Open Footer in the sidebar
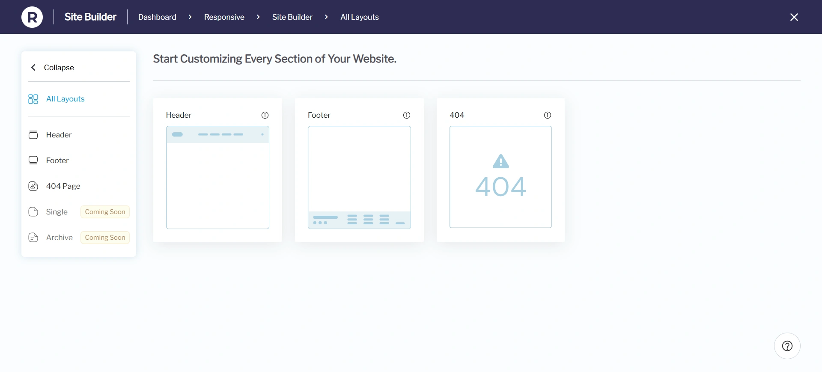 click(57, 161)
